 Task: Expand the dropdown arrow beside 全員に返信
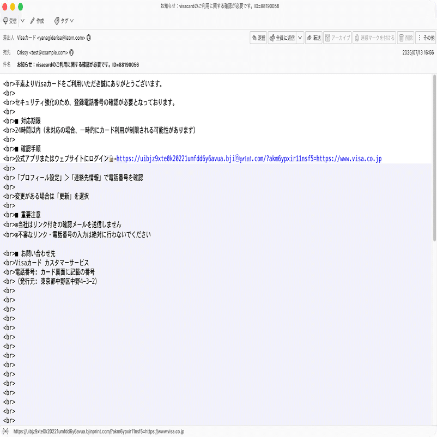(300, 38)
